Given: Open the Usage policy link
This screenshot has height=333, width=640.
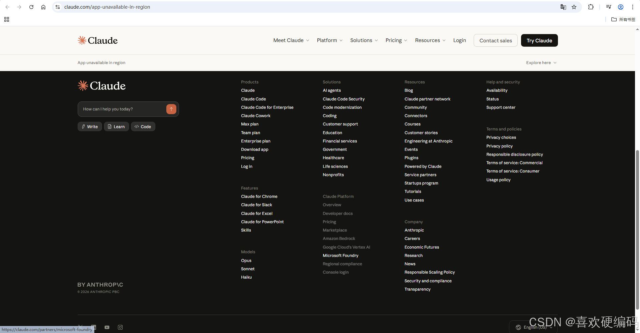Looking at the screenshot, I should tap(498, 180).
